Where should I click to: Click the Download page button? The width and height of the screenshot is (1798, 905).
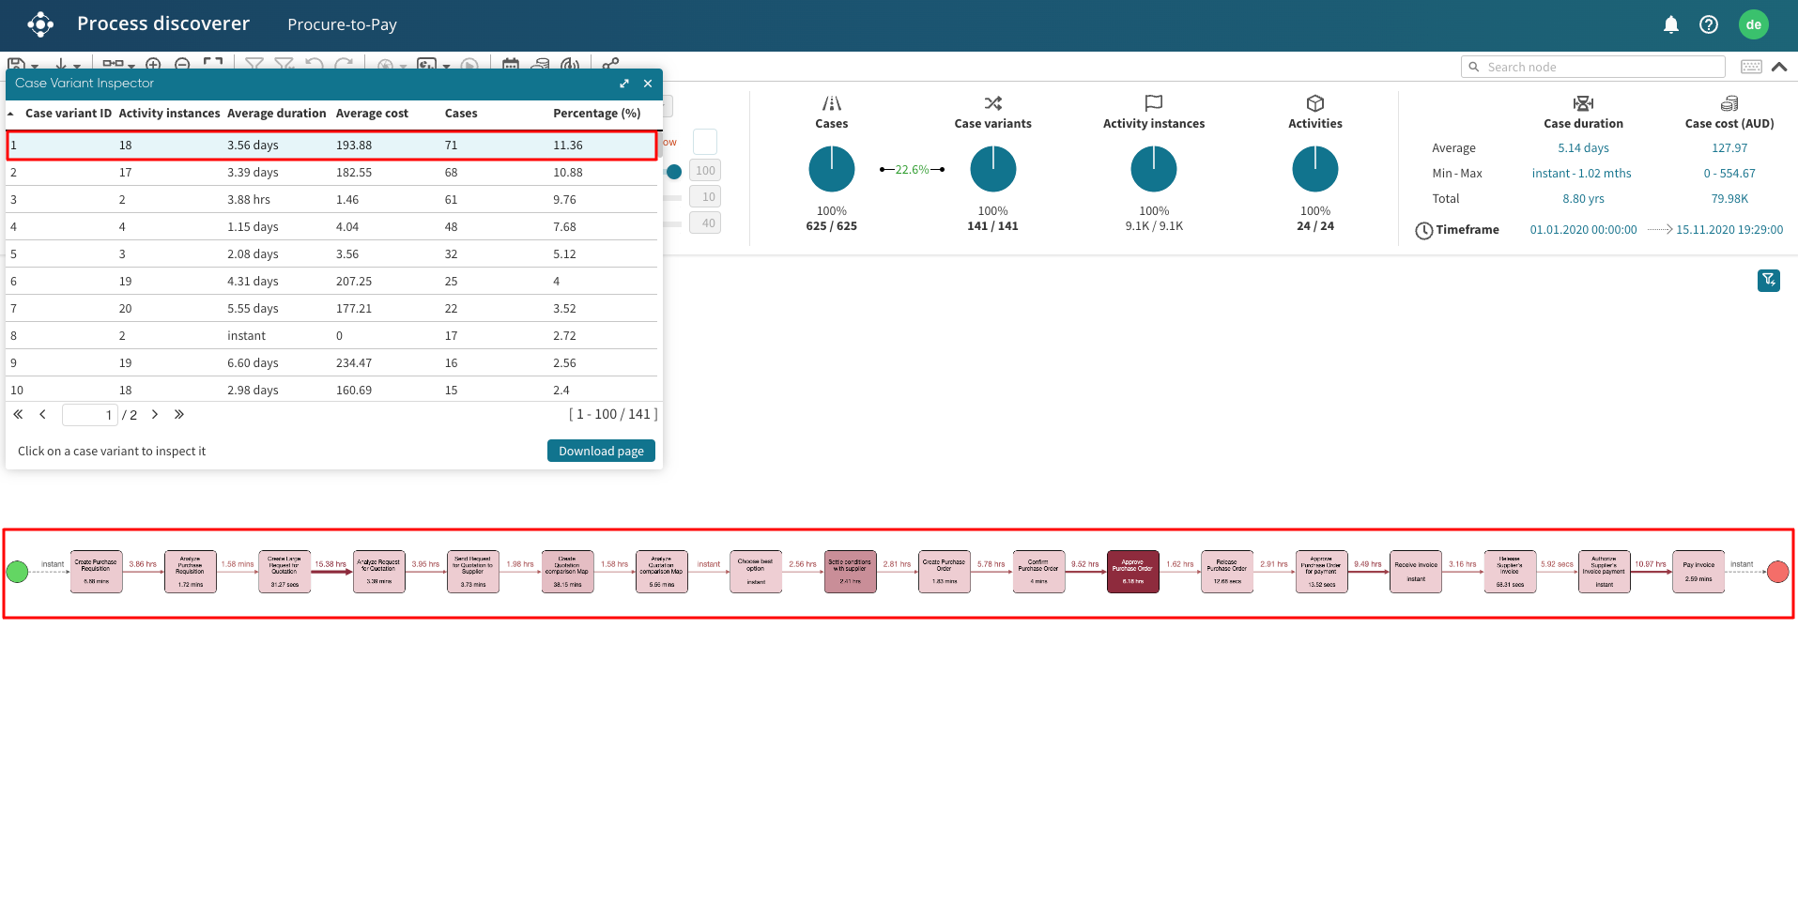tap(601, 451)
